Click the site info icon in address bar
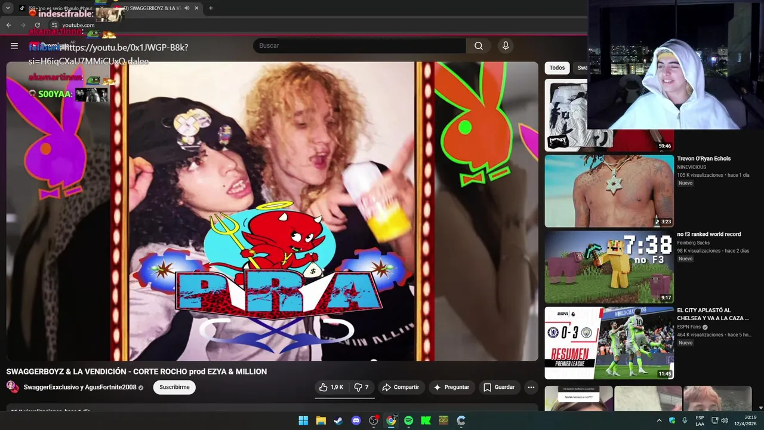The image size is (764, 430). tap(54, 25)
